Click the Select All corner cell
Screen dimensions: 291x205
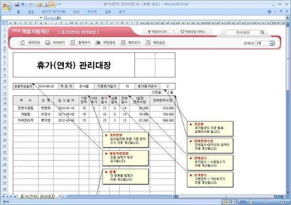point(4,23)
